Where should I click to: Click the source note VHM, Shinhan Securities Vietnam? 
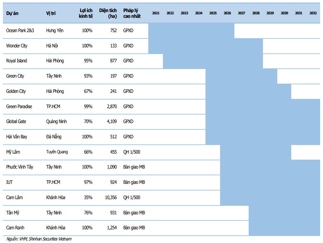pos(39,239)
